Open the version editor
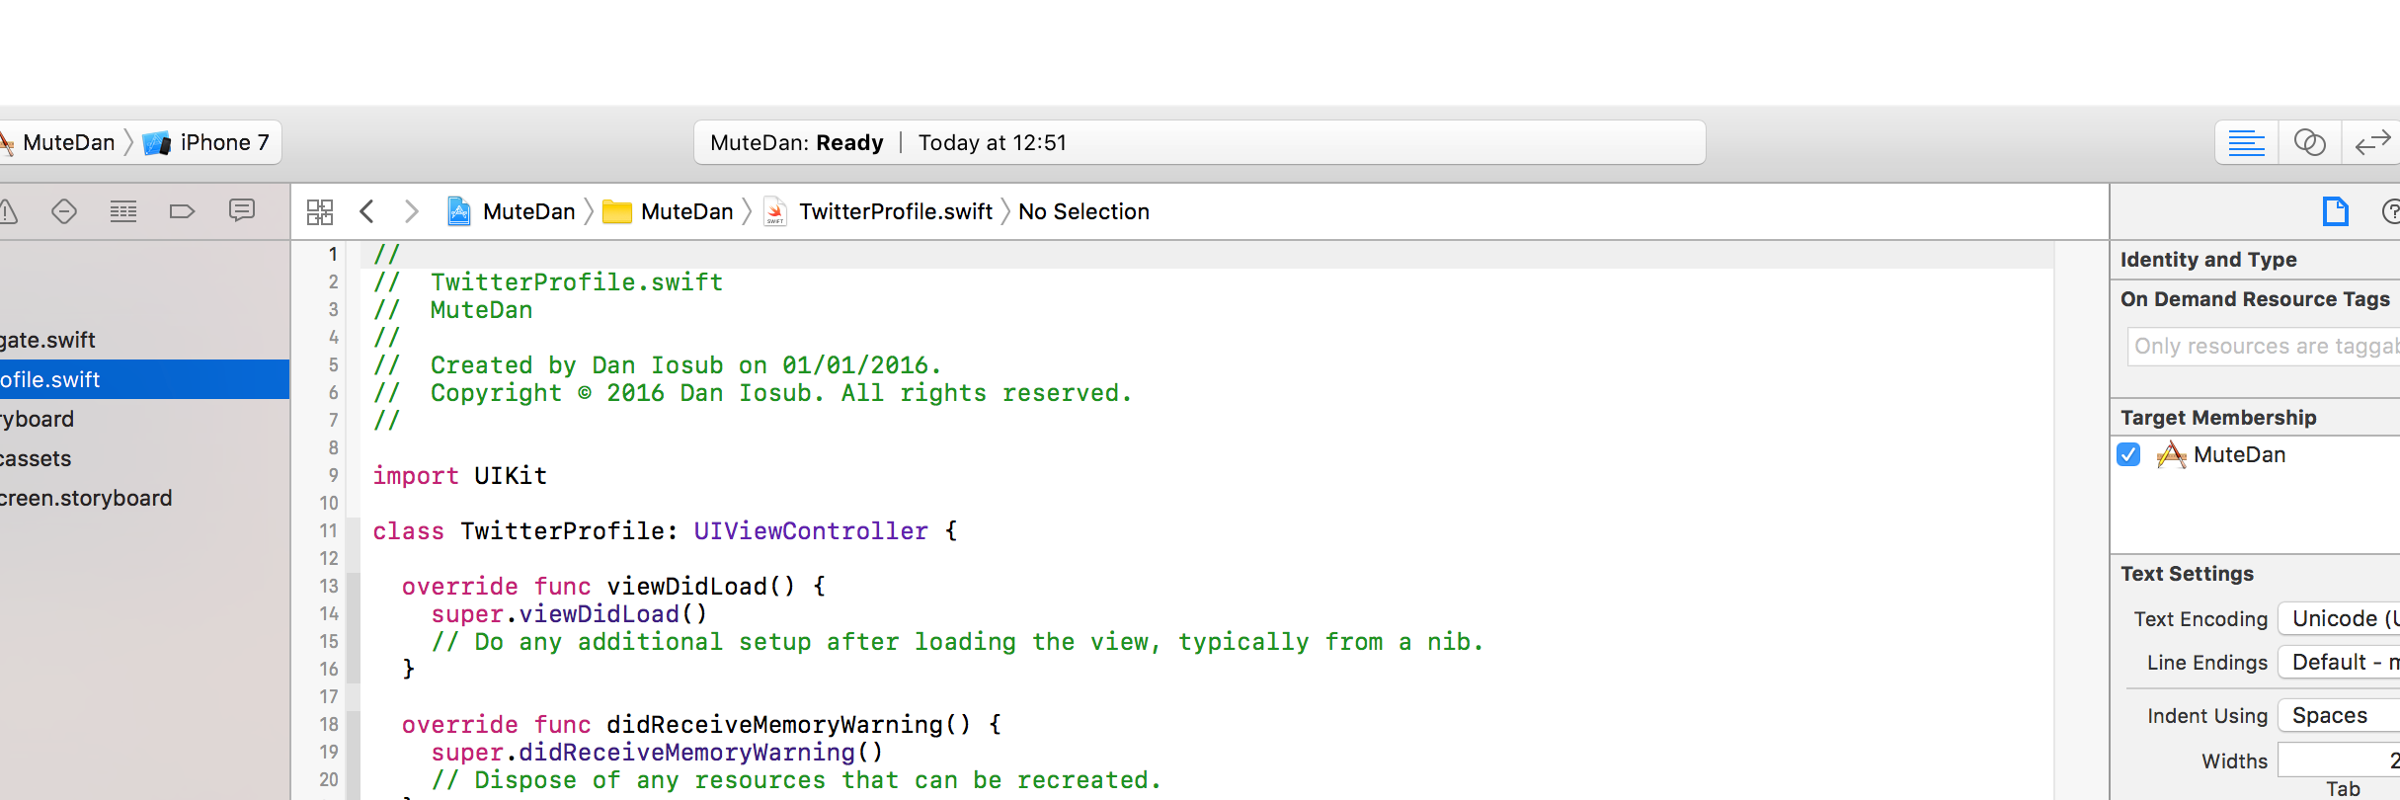This screenshot has height=800, width=2400. pyautogui.click(x=2371, y=143)
